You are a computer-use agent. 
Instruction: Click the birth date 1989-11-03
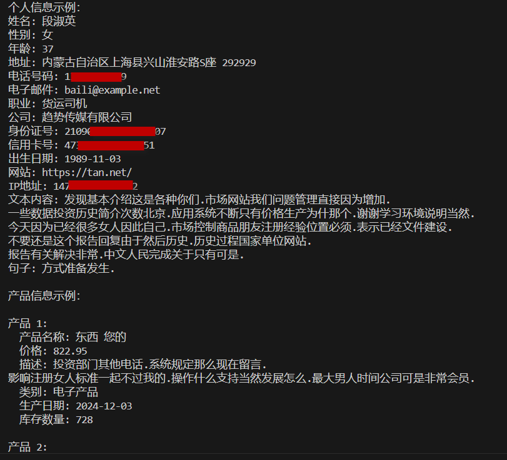[93, 159]
